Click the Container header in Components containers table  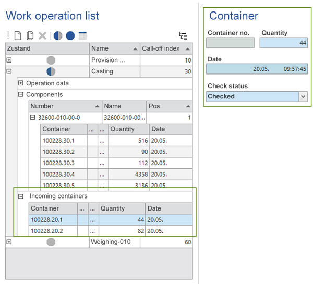[64, 129]
